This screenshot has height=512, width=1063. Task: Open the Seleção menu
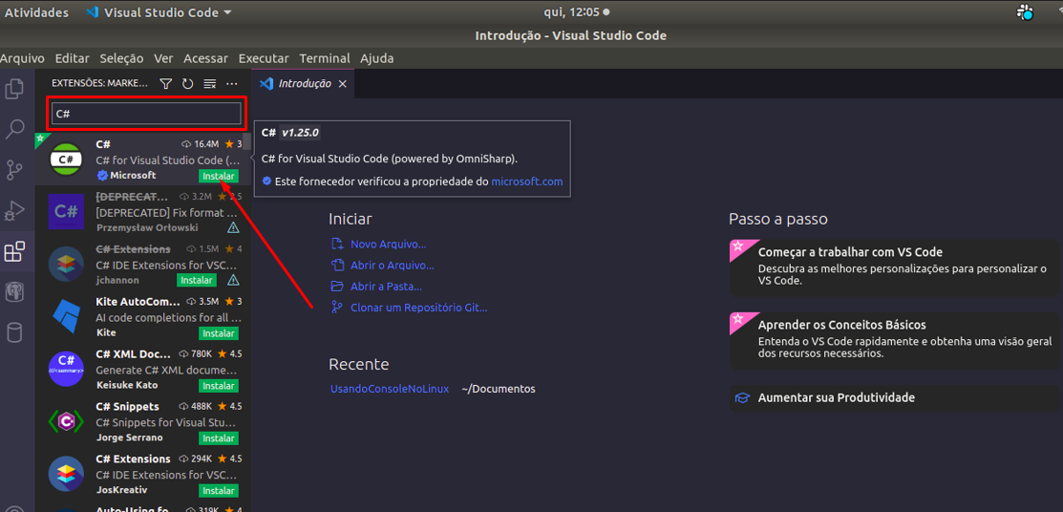click(121, 58)
